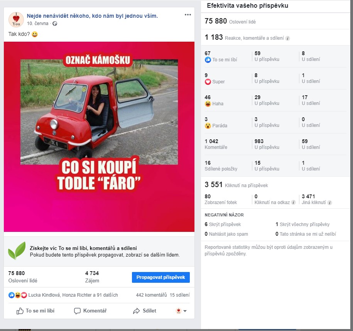Open the three-dot post options menu

[x=188, y=15]
